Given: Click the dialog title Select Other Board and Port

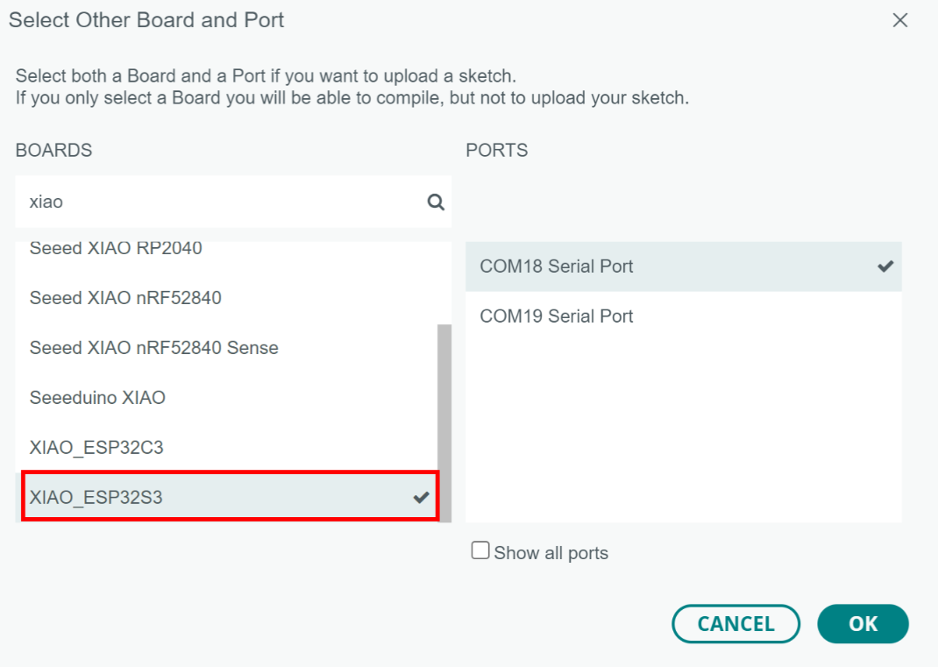Looking at the screenshot, I should pos(146,20).
